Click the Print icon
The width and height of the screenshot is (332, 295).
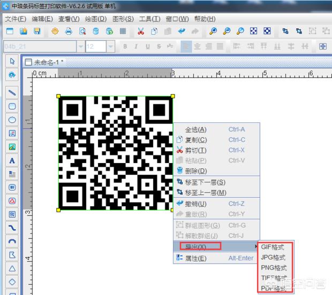point(69,32)
